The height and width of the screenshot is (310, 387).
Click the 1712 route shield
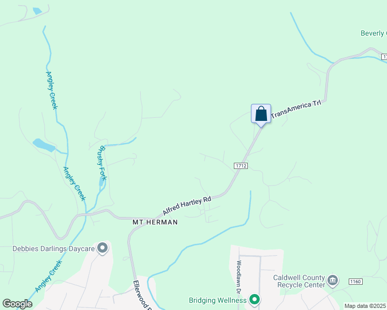241,166
